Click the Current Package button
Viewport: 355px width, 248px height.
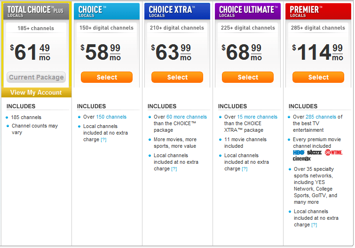[36, 77]
